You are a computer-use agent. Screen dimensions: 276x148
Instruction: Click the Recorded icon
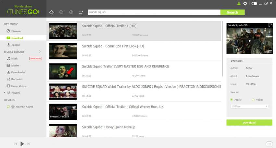(x=8, y=79)
